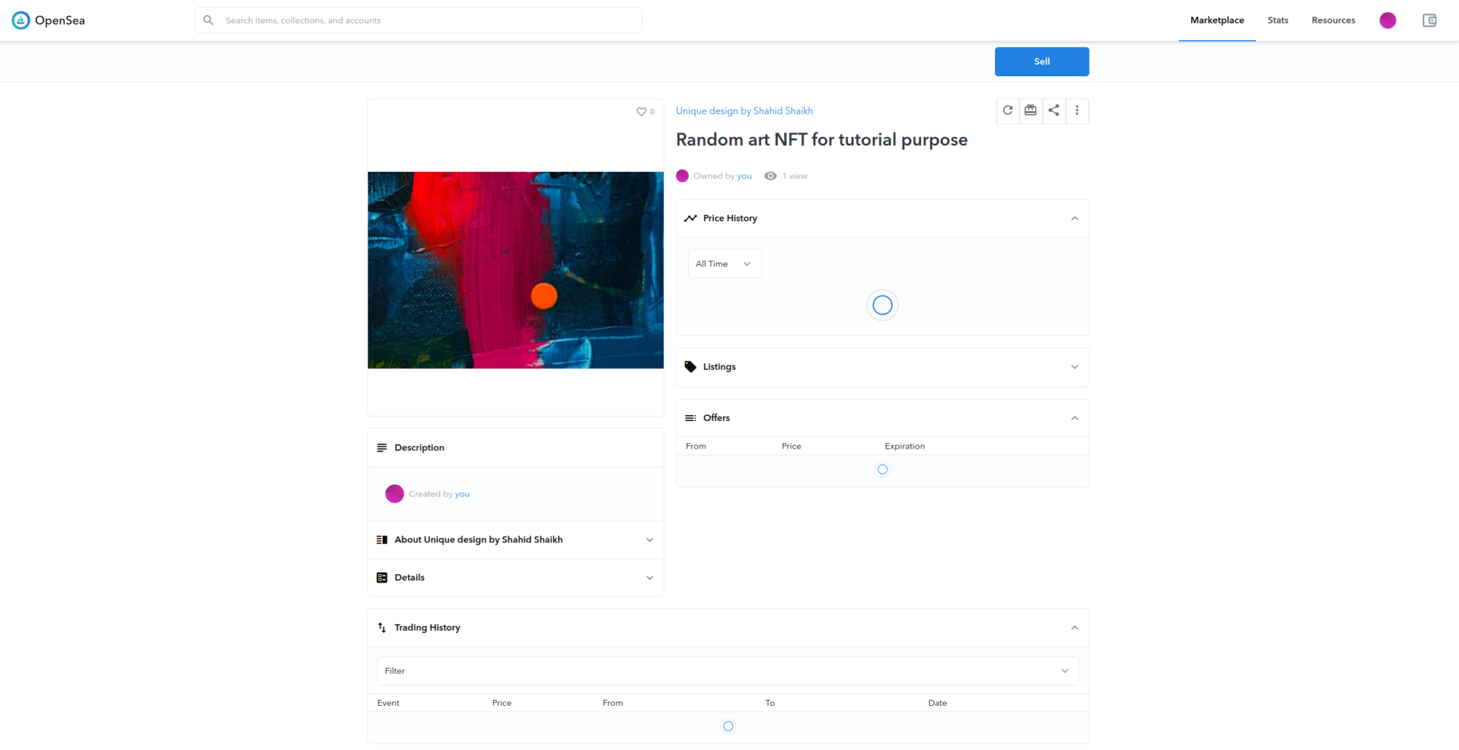Open the wallet icon in navbar
Viewport: 1459px width, 750px height.
(1429, 20)
